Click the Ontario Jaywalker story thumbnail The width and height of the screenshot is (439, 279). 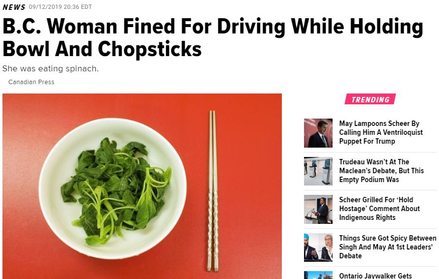318,275
